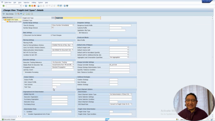
Task: Click the orange Exit icon
Action: (x=32, y=6)
